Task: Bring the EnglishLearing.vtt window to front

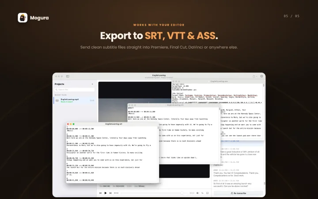Action: 174,105
